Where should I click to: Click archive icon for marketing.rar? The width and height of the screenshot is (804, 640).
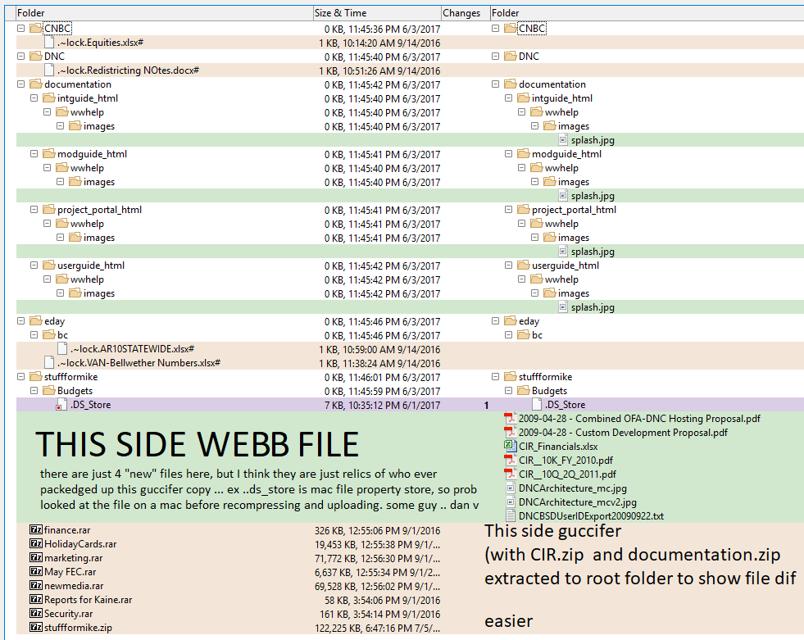pyautogui.click(x=36, y=557)
